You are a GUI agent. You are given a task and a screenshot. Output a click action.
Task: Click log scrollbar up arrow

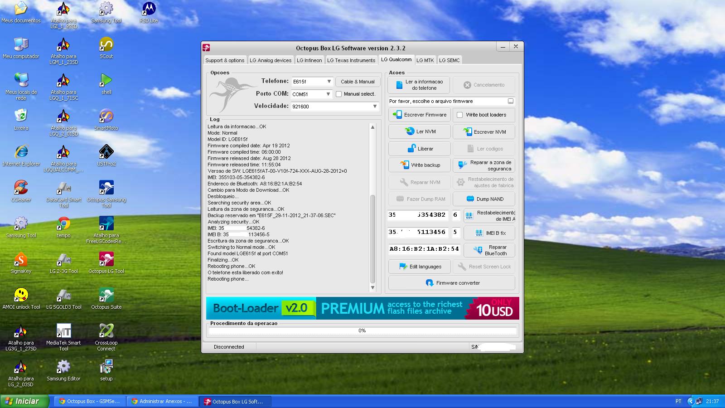tap(372, 127)
